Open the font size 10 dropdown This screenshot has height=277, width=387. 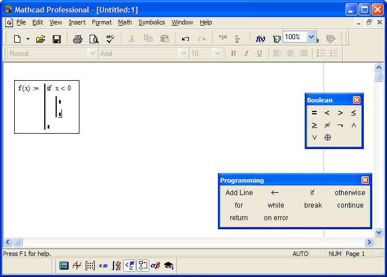pos(217,53)
